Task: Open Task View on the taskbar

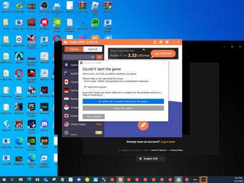Action: (x=12, y=180)
